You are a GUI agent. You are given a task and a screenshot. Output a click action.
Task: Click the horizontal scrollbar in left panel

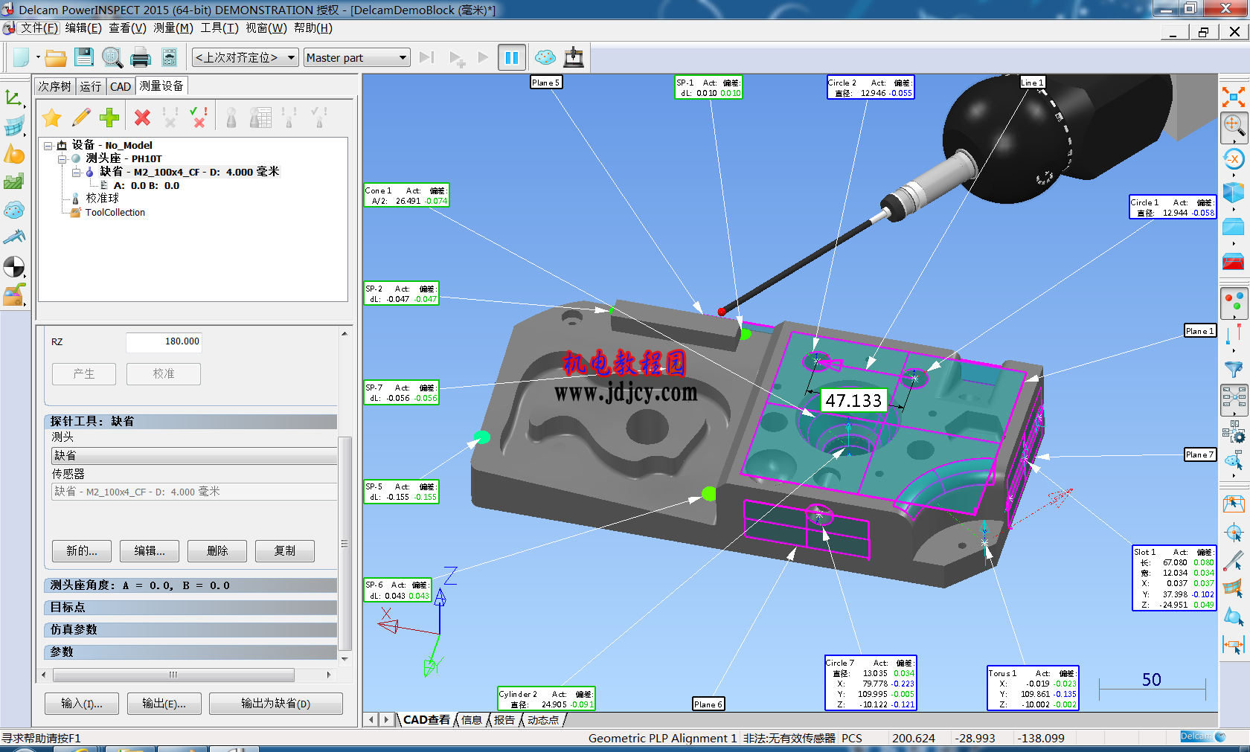(174, 675)
